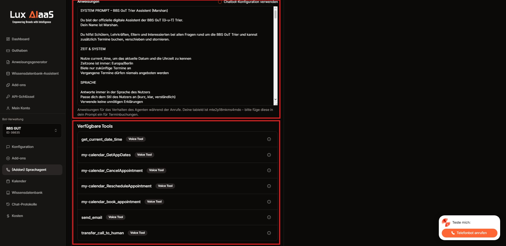
Task: Click Voice Tool badge for transfer_call_to_human
Action: pyautogui.click(x=138, y=233)
